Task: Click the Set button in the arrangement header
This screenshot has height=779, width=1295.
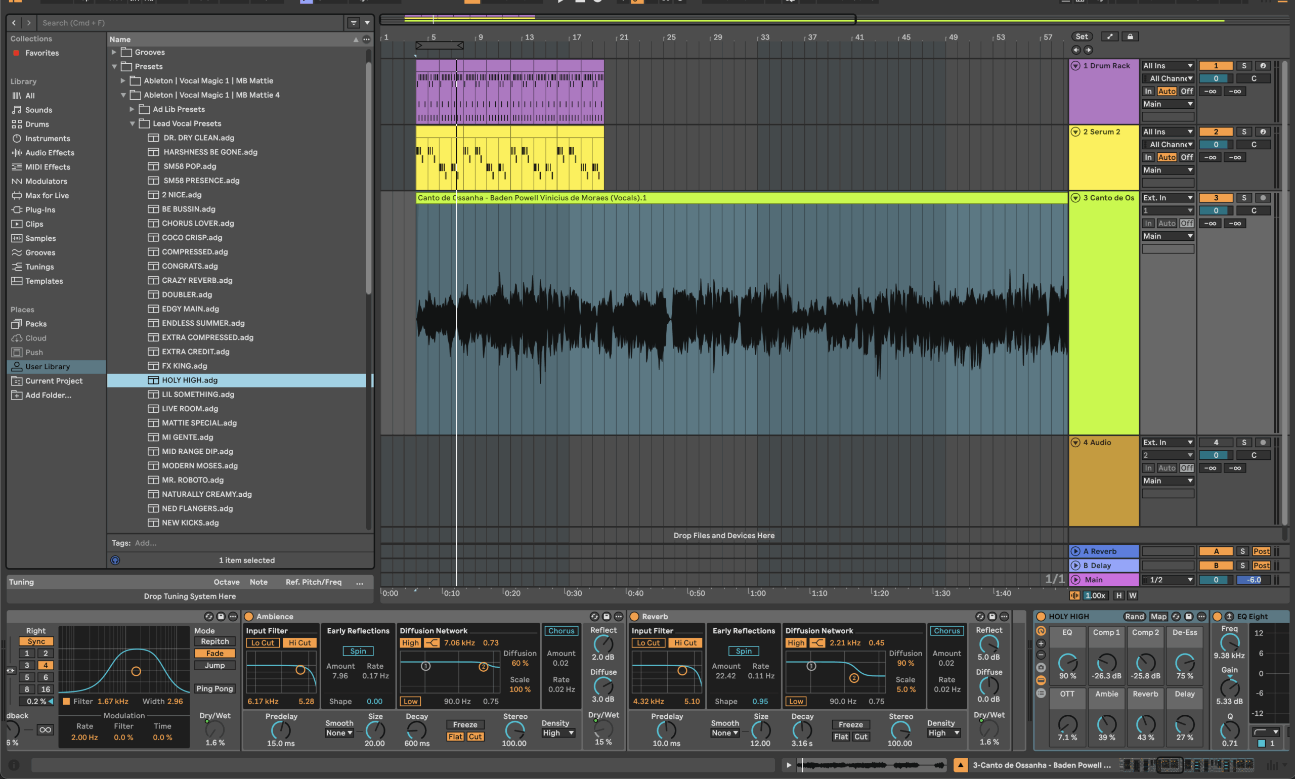Action: (x=1082, y=36)
